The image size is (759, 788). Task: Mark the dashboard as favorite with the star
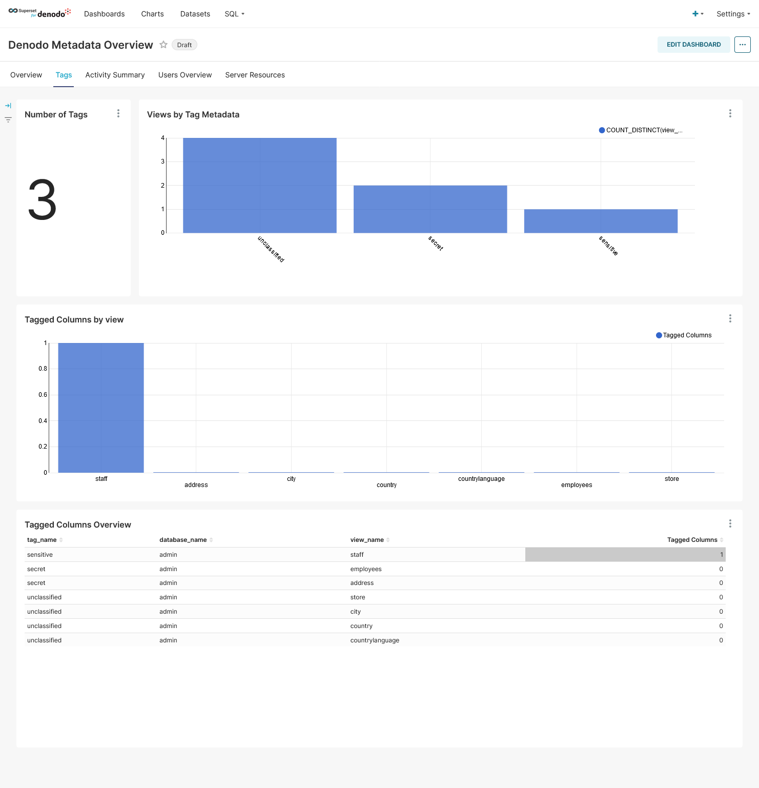[163, 45]
